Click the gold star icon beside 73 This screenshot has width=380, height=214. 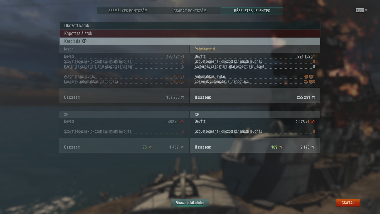coord(150,147)
